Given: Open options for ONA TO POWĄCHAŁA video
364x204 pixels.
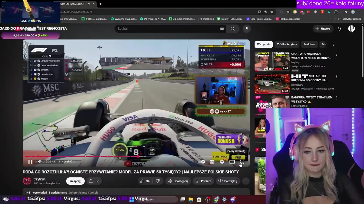Looking at the screenshot, I should point(337,54).
